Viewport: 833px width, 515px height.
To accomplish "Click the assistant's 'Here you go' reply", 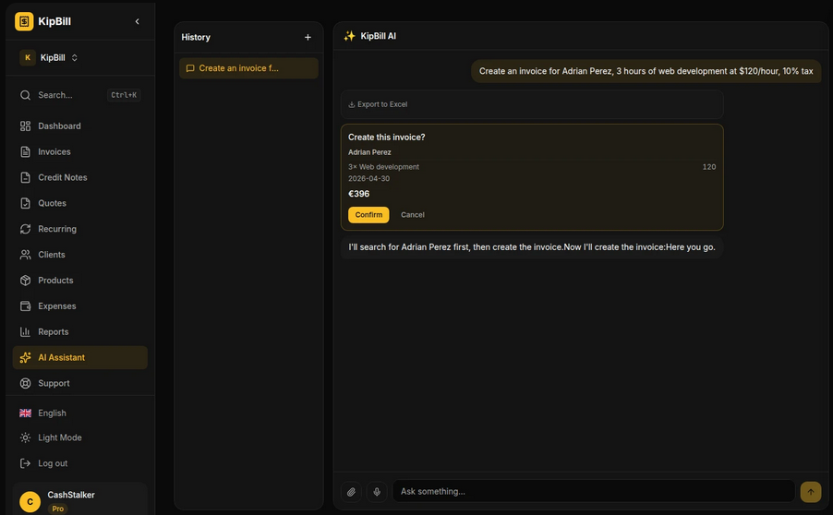I will 532,246.
